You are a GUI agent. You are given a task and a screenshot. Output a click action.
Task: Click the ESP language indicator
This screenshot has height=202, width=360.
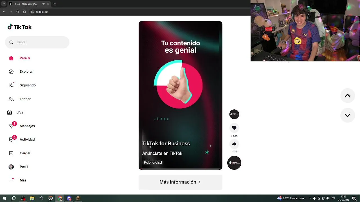[334, 198]
